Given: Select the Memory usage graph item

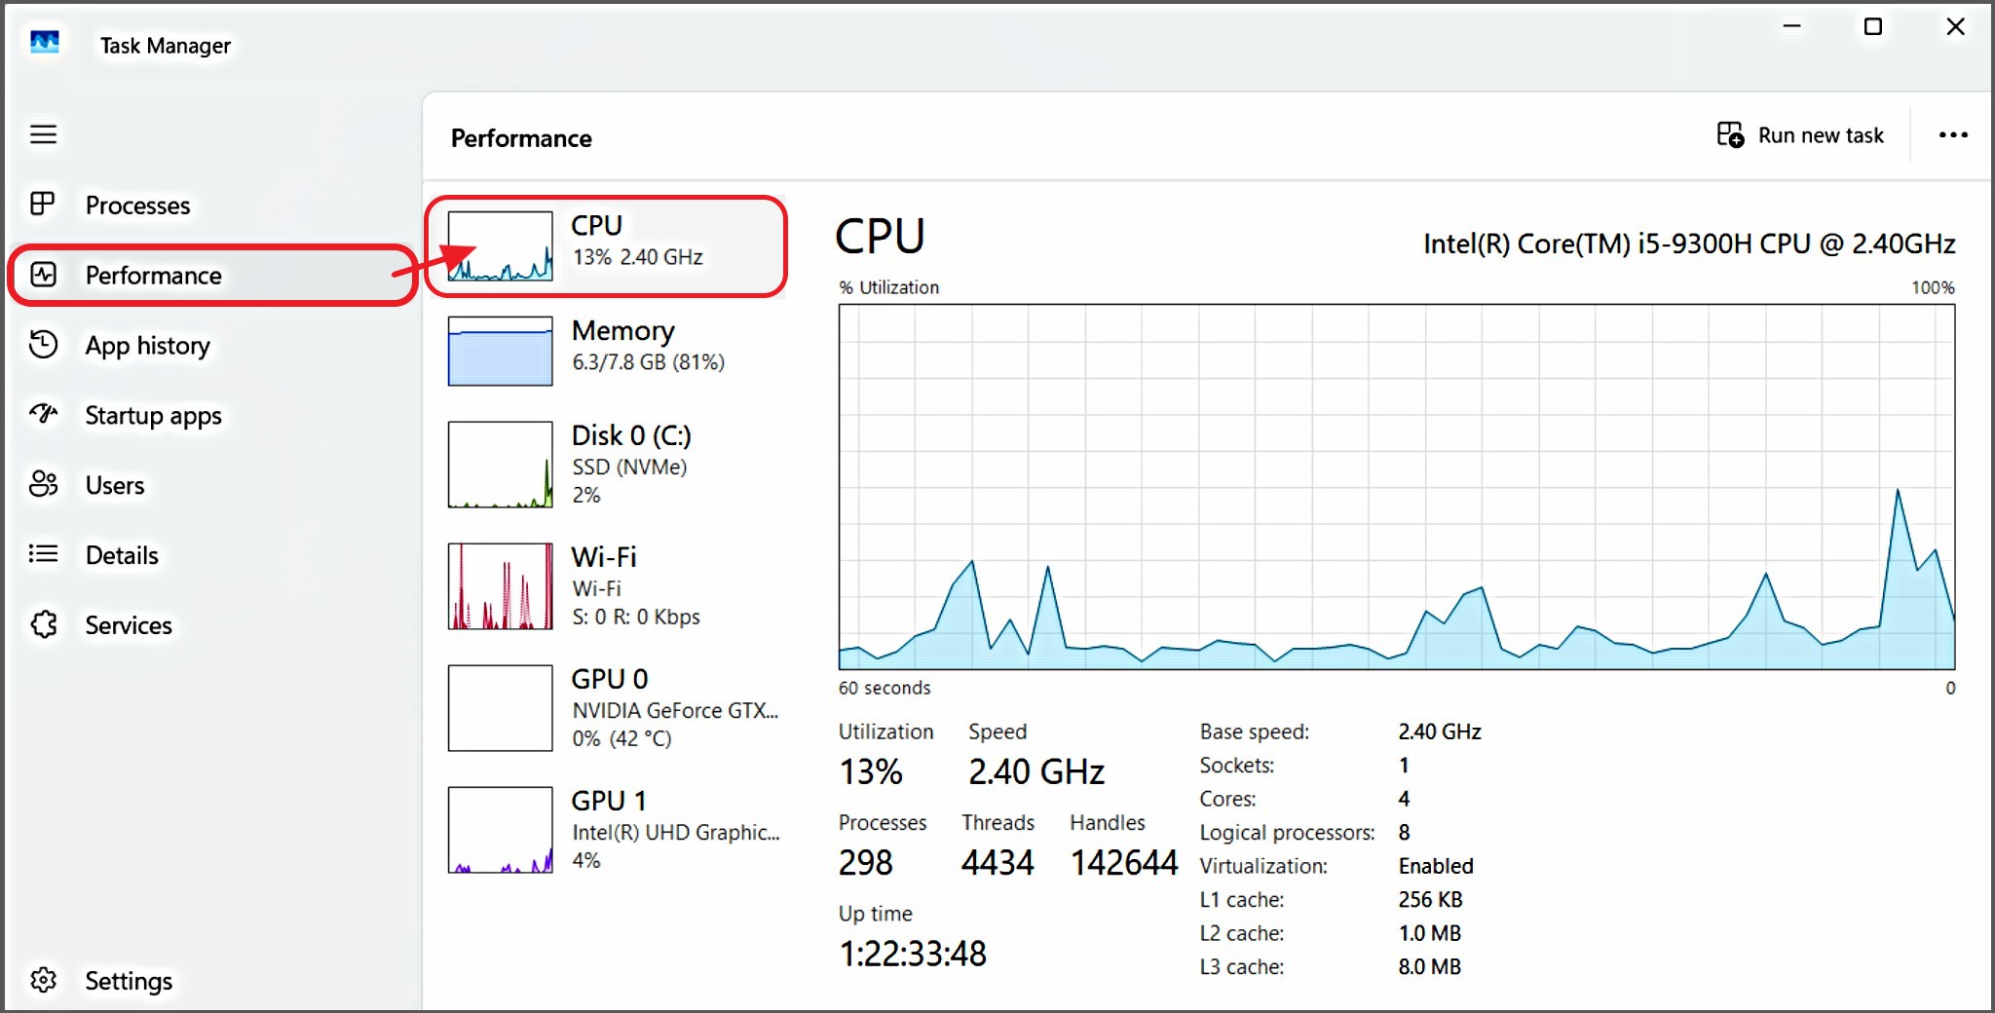Looking at the screenshot, I should tap(500, 351).
